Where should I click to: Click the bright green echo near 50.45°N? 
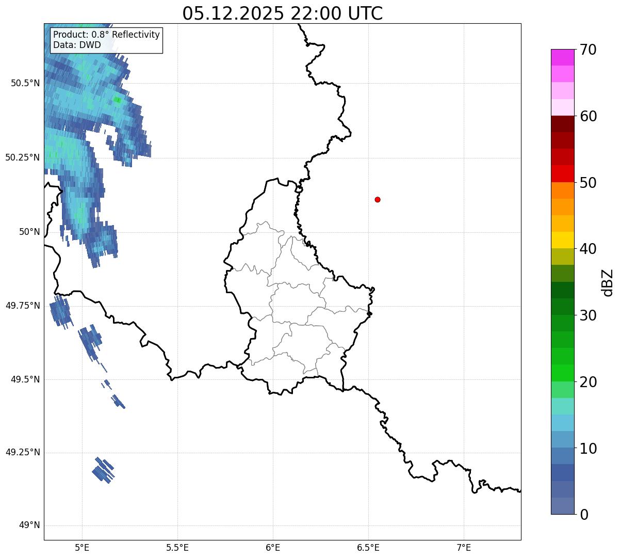point(118,100)
